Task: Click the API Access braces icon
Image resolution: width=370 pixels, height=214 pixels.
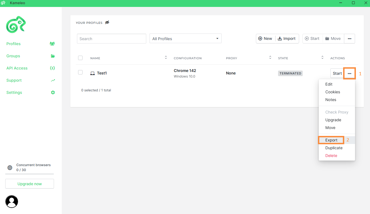Action: (52, 68)
